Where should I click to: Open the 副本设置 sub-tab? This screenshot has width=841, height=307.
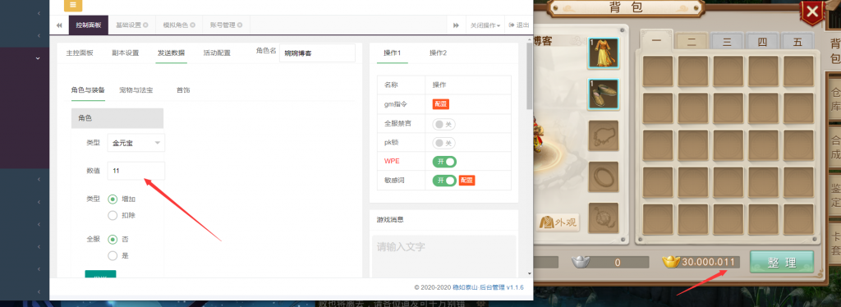125,53
